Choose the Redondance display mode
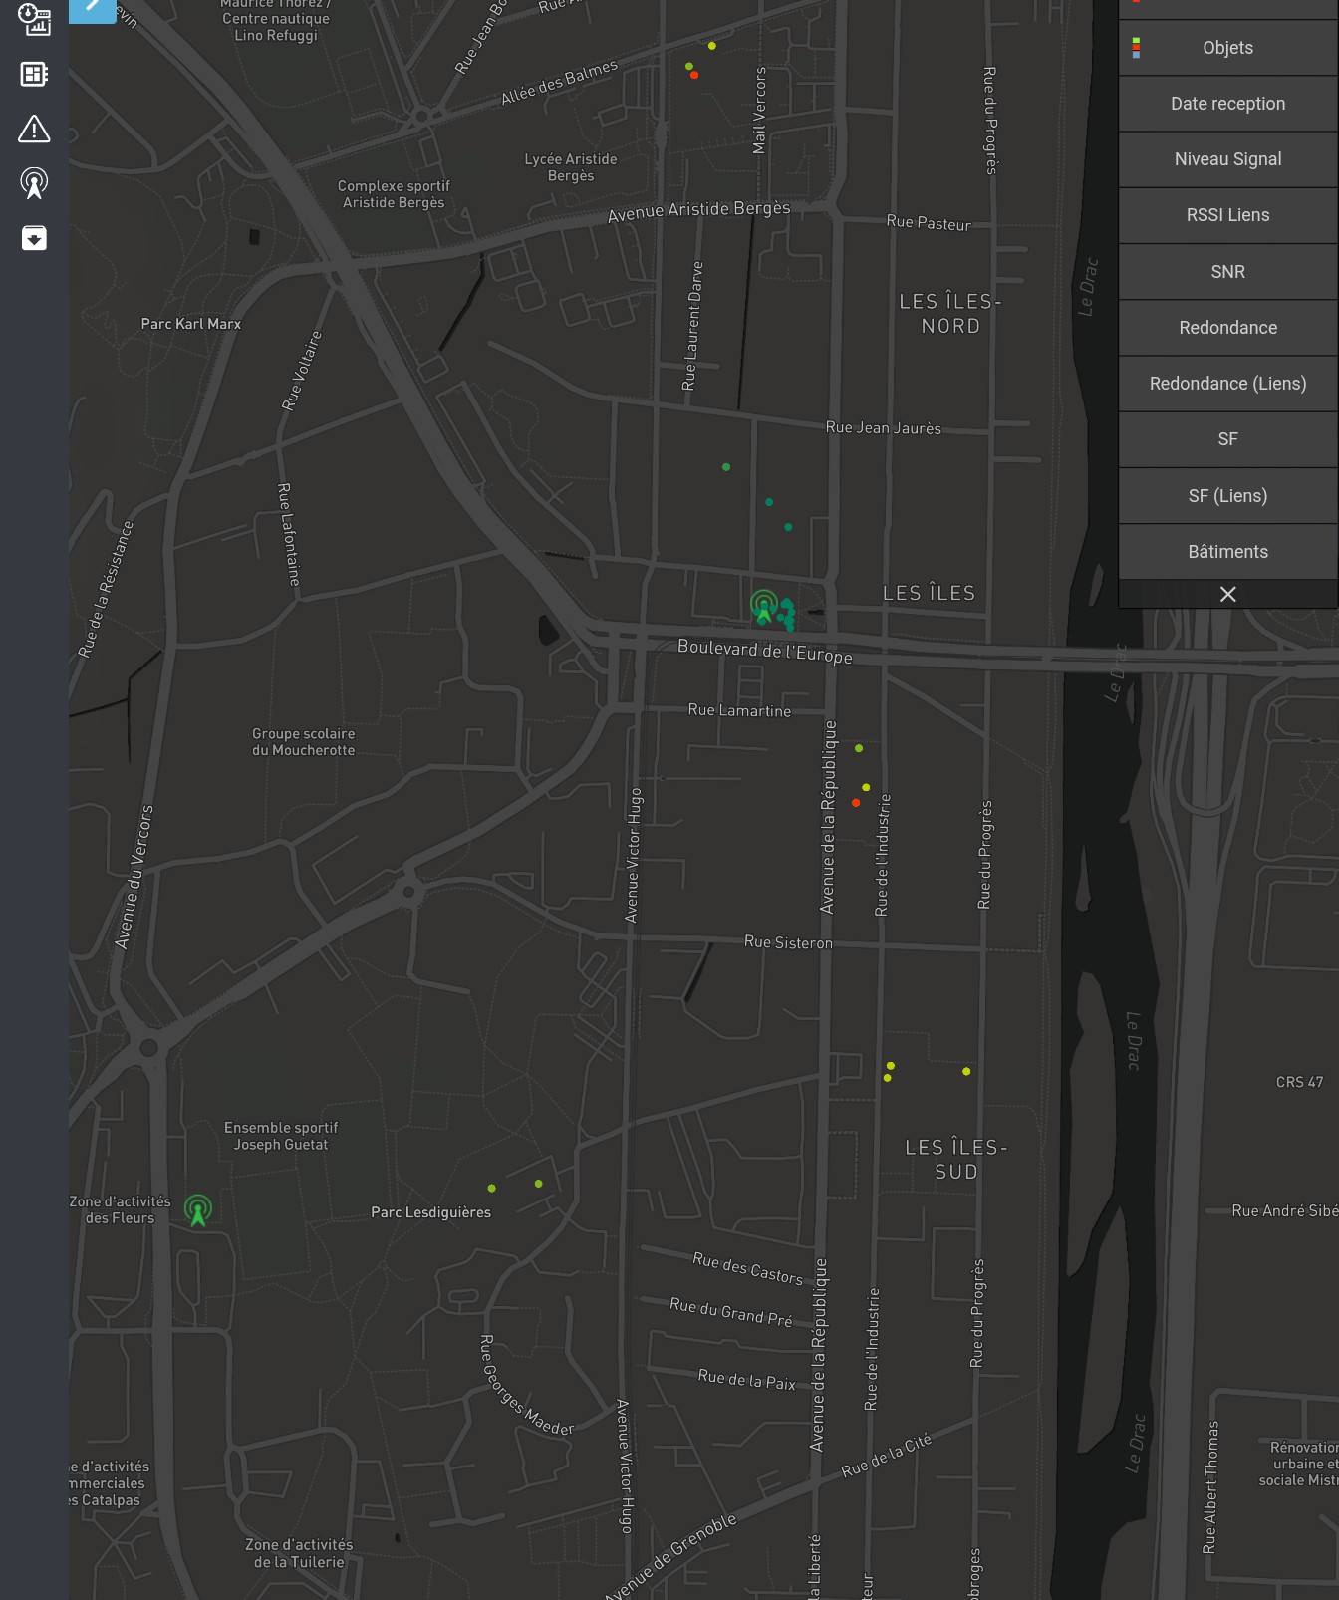 click(1227, 328)
